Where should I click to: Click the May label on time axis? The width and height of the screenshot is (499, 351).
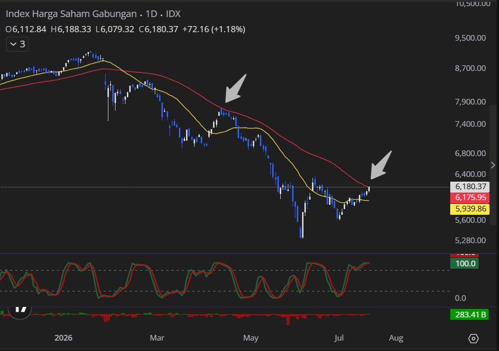click(x=251, y=338)
